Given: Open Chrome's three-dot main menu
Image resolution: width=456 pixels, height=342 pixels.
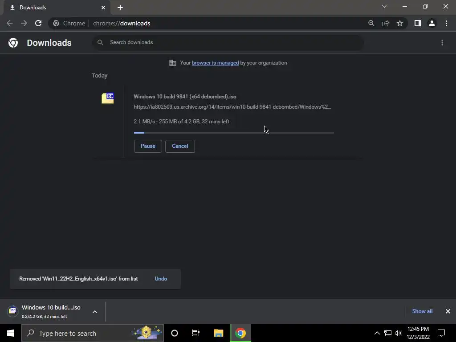Looking at the screenshot, I should [x=446, y=23].
